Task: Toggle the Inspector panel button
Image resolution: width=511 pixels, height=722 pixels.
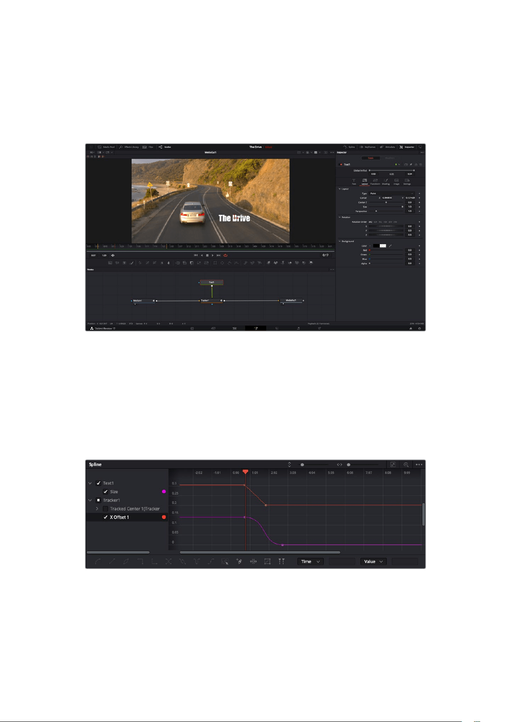Action: (x=407, y=147)
